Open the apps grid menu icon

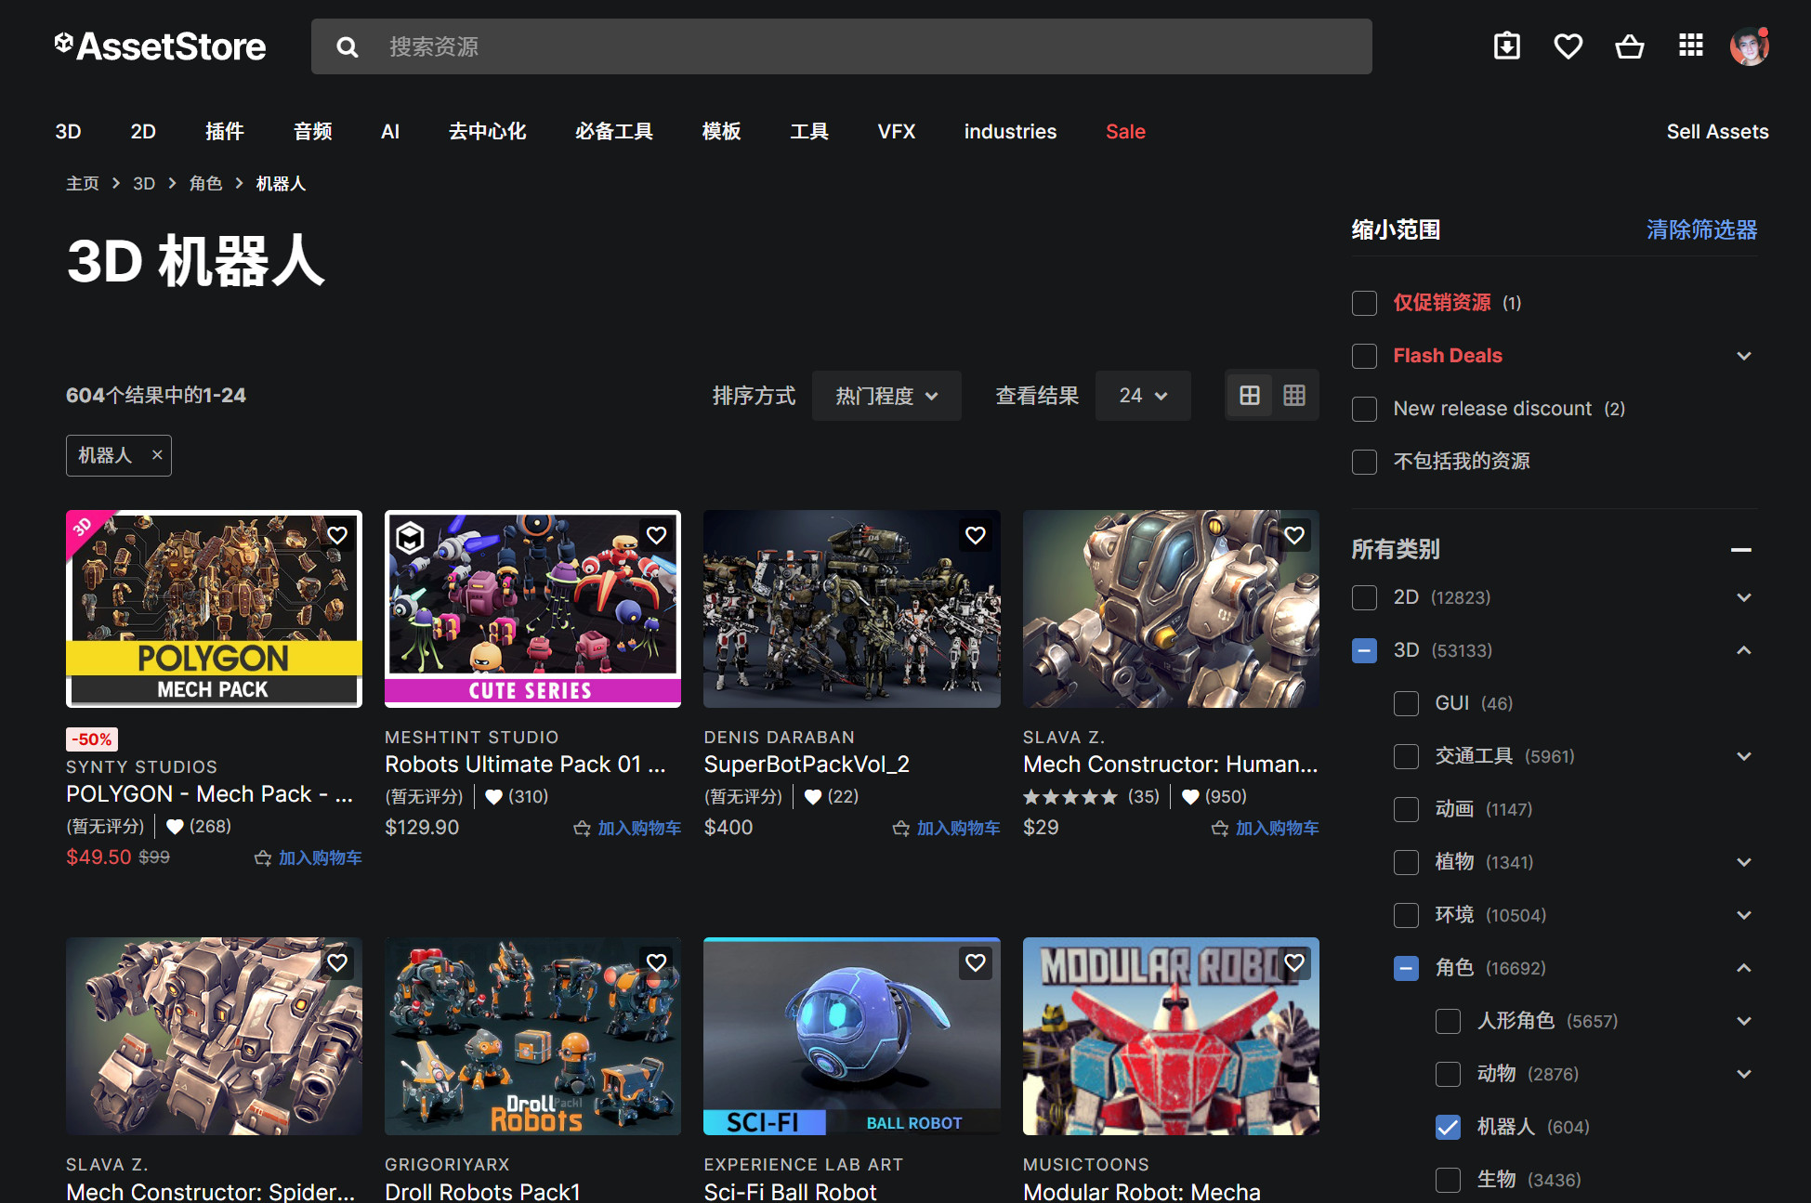click(1691, 46)
